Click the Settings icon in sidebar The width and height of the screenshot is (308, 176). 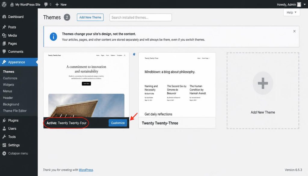coord(4,145)
